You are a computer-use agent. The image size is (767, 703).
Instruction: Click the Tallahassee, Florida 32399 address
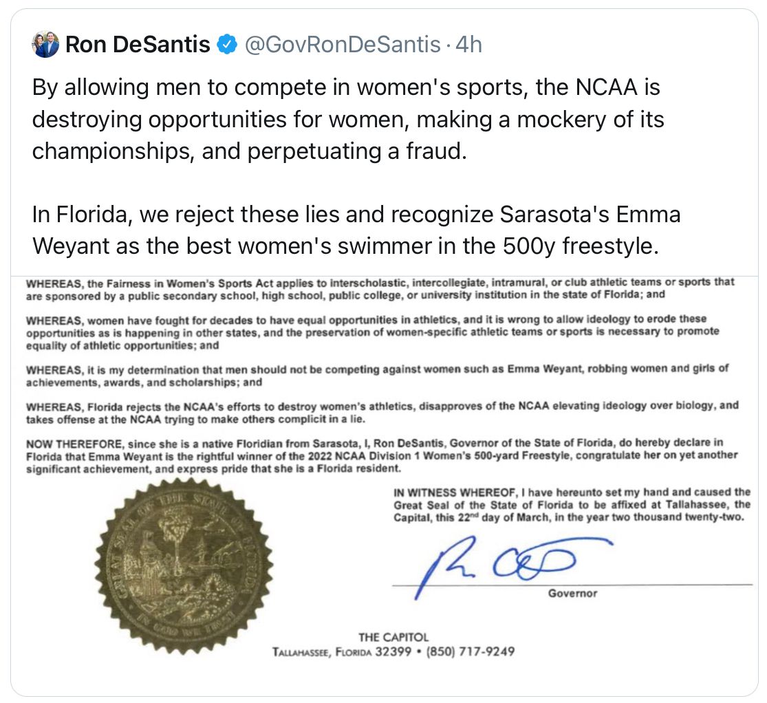341,651
